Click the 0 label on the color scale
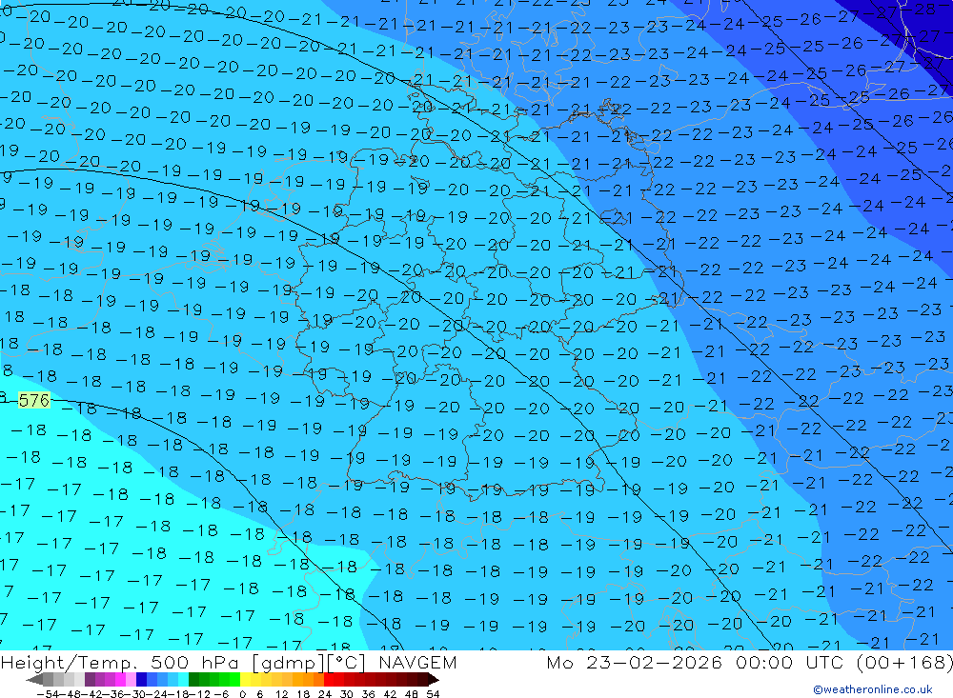The image size is (953, 698). click(242, 694)
